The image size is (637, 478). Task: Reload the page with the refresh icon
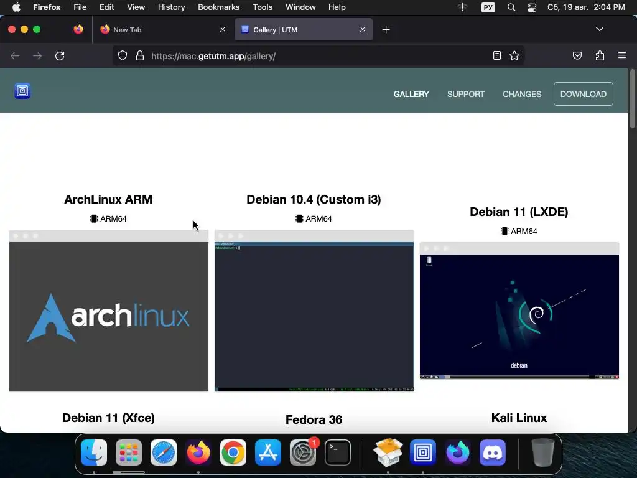[x=60, y=56]
